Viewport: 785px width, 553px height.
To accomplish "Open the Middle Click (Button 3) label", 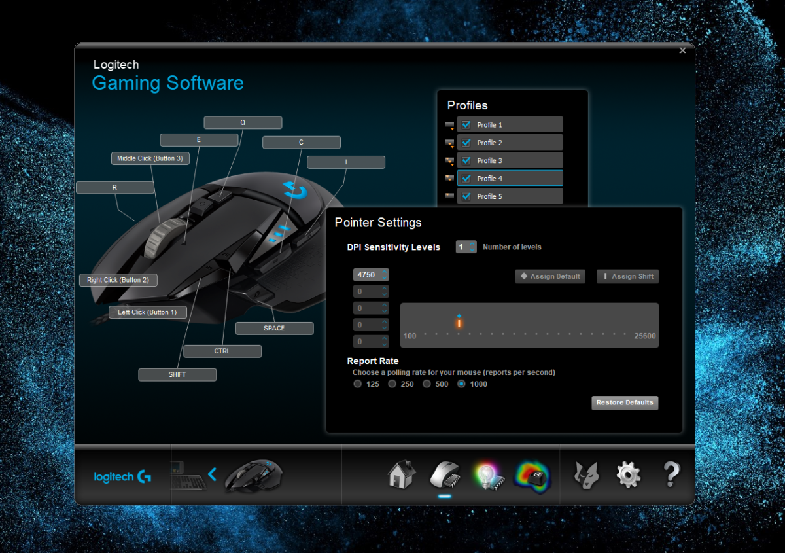I will click(x=150, y=158).
